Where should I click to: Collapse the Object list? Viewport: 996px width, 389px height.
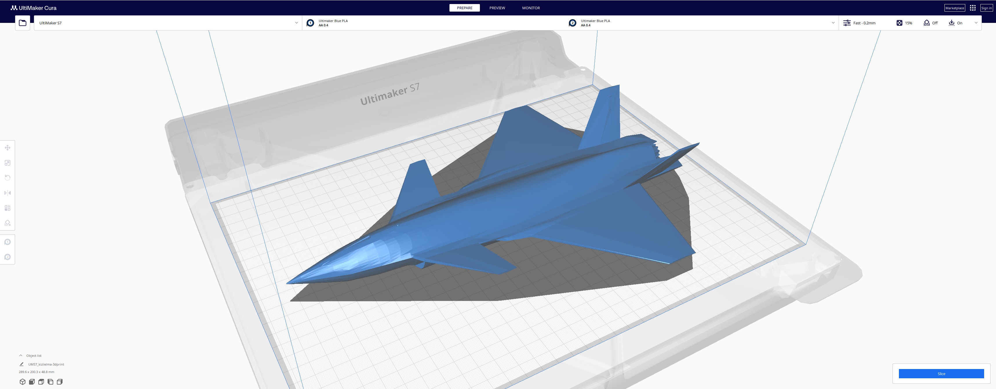click(x=21, y=355)
